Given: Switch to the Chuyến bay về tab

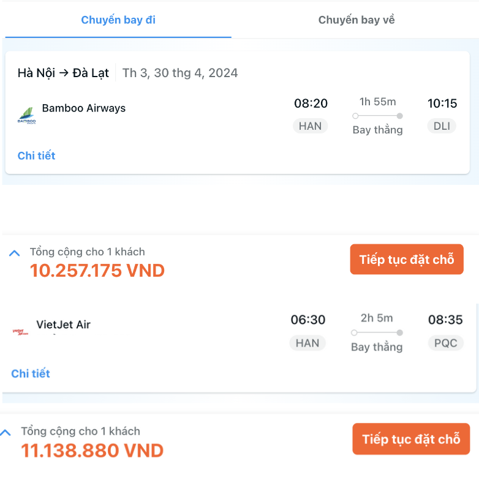Looking at the screenshot, I should (x=356, y=20).
